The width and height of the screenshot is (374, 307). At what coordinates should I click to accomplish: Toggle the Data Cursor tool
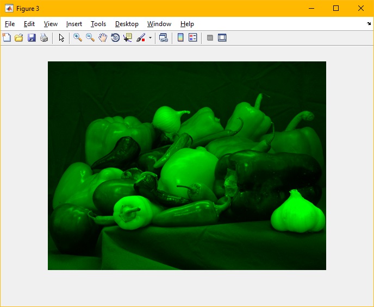(x=128, y=37)
